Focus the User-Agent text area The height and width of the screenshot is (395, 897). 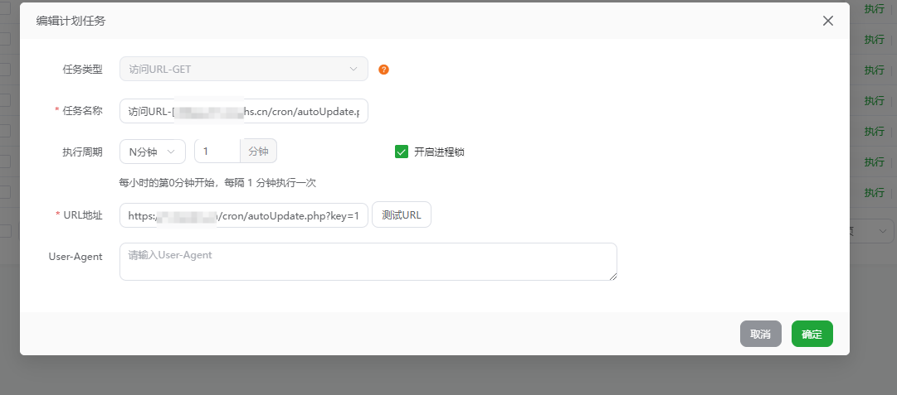(x=368, y=262)
